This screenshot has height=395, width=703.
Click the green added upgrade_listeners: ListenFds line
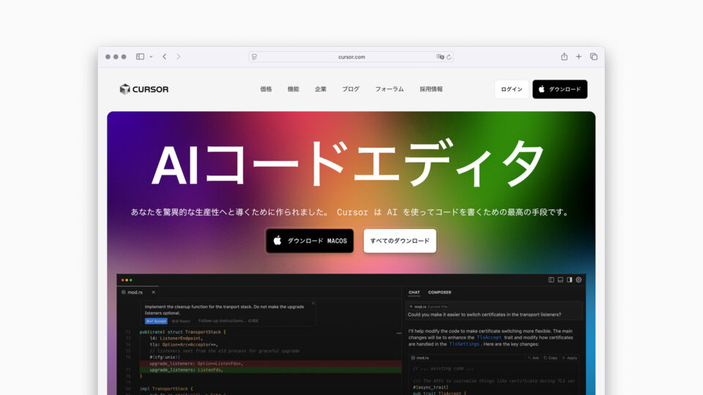(x=270, y=370)
